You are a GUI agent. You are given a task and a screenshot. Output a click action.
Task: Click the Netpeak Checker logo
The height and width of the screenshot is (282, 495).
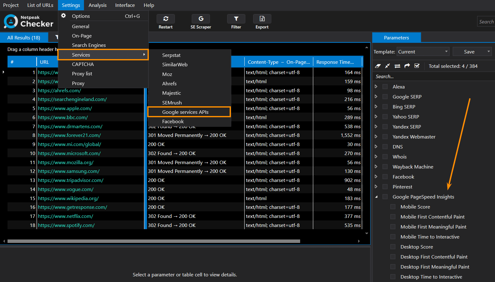[29, 22]
